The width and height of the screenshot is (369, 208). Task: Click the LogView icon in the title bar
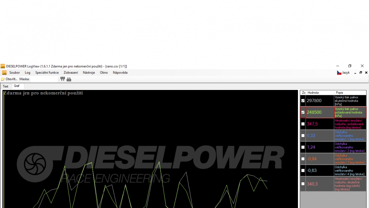(3, 66)
